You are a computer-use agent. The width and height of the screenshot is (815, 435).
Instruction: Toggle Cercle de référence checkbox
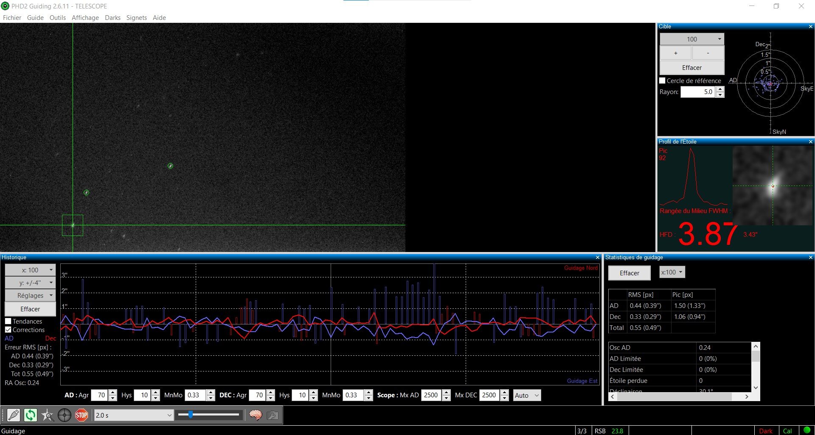662,80
